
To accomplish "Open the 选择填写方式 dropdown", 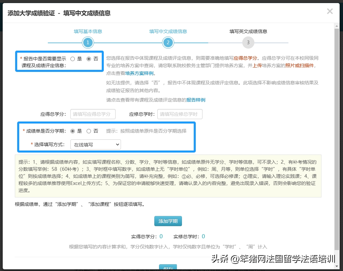I will (95, 145).
